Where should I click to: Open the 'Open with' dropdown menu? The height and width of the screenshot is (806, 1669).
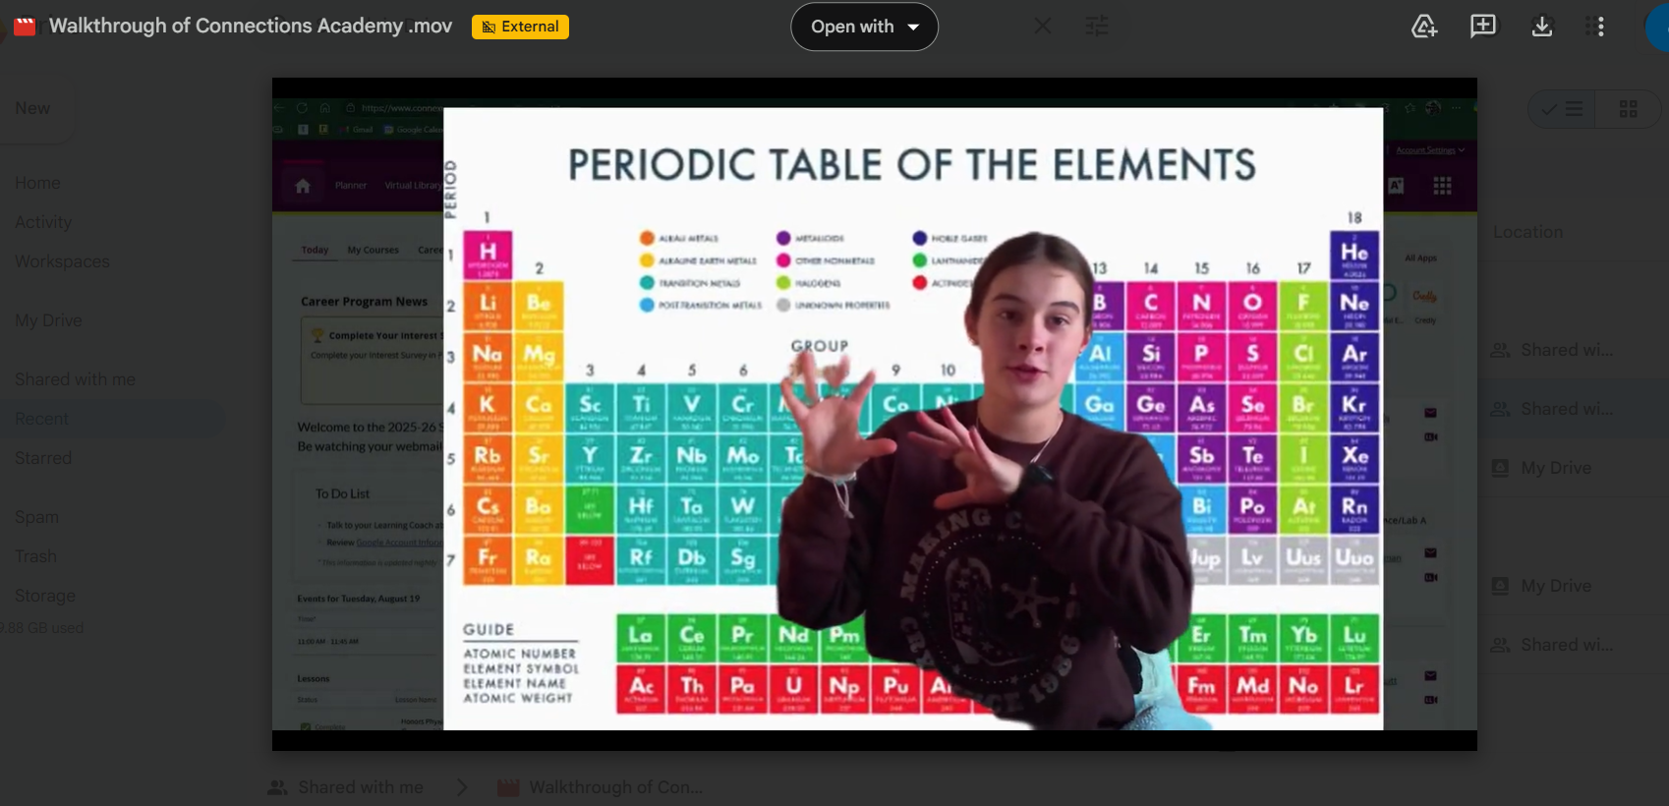[x=863, y=27]
